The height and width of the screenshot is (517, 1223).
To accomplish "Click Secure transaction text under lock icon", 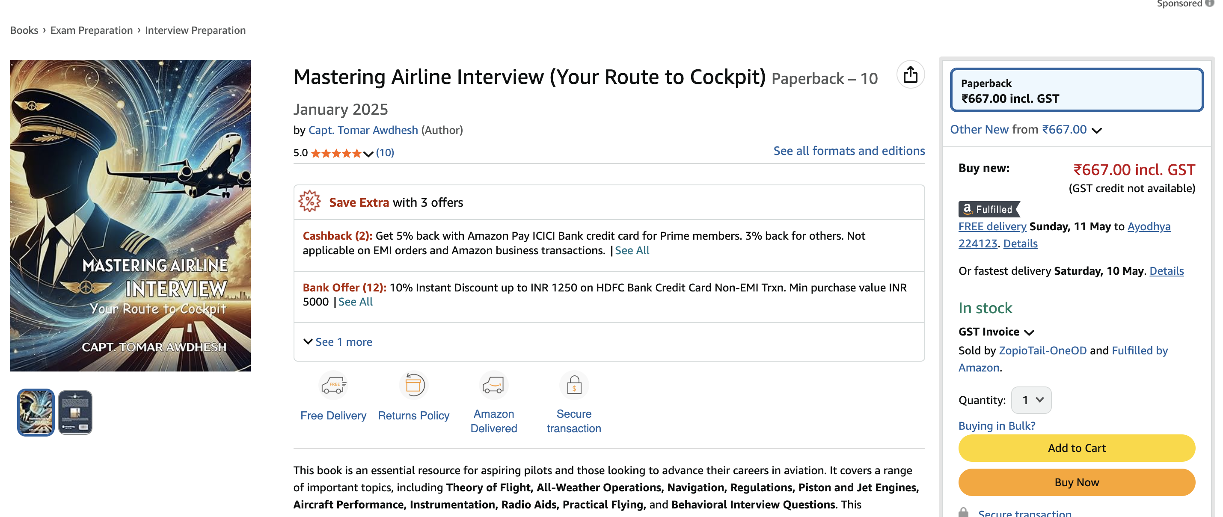I will [573, 421].
